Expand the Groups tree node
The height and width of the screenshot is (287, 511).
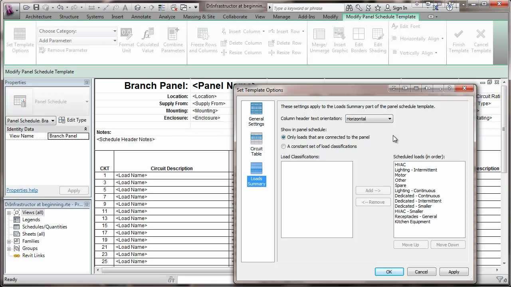pyautogui.click(x=9, y=248)
